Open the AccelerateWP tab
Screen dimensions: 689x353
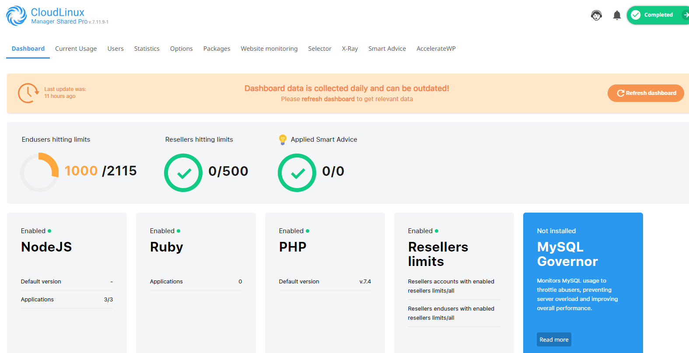(x=436, y=49)
